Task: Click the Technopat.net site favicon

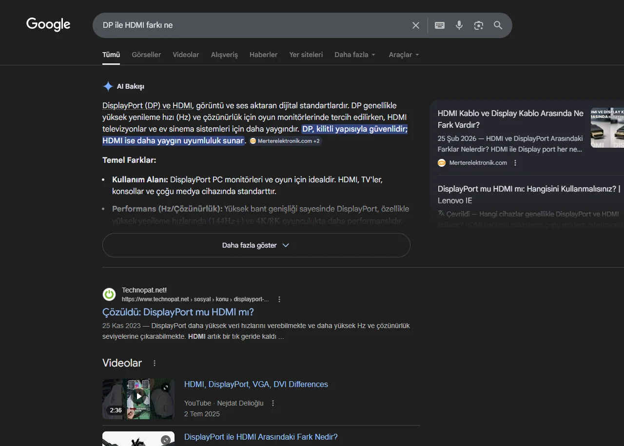Action: (x=109, y=294)
